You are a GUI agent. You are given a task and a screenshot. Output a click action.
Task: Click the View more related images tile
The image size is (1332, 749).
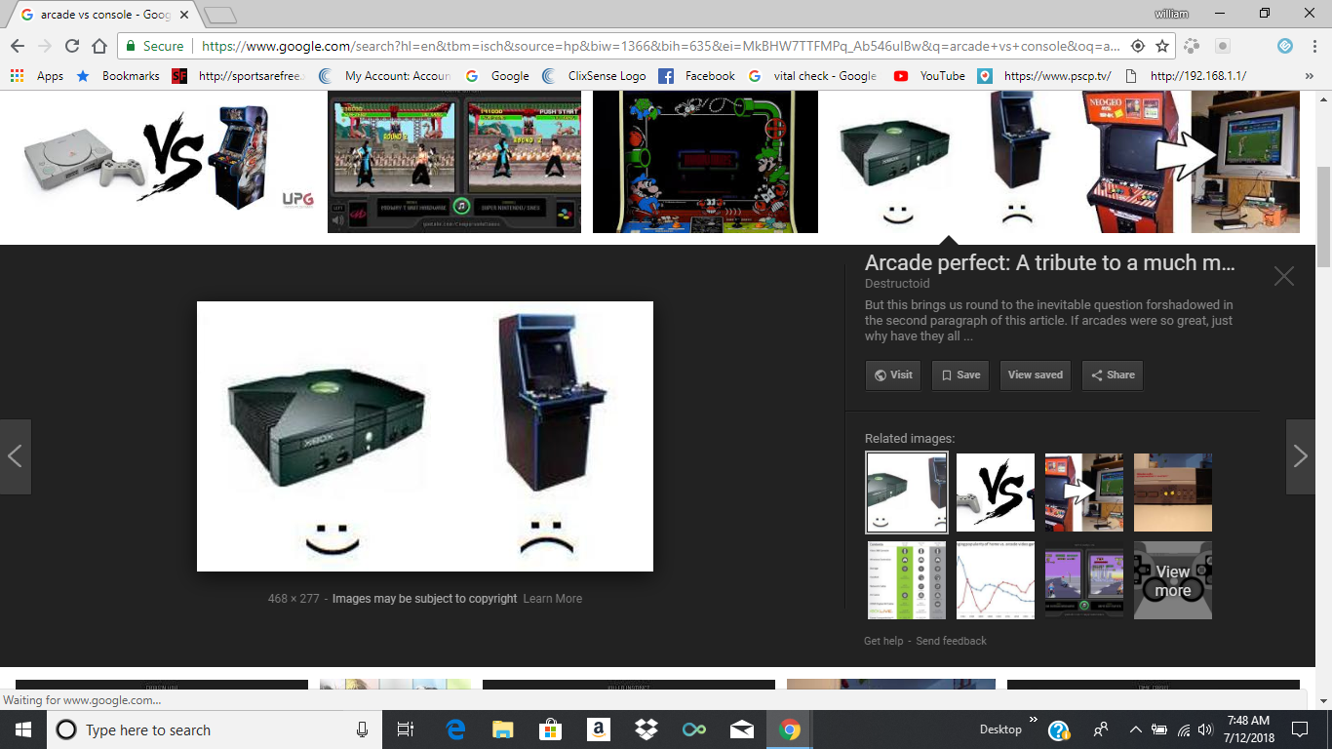pyautogui.click(x=1173, y=580)
